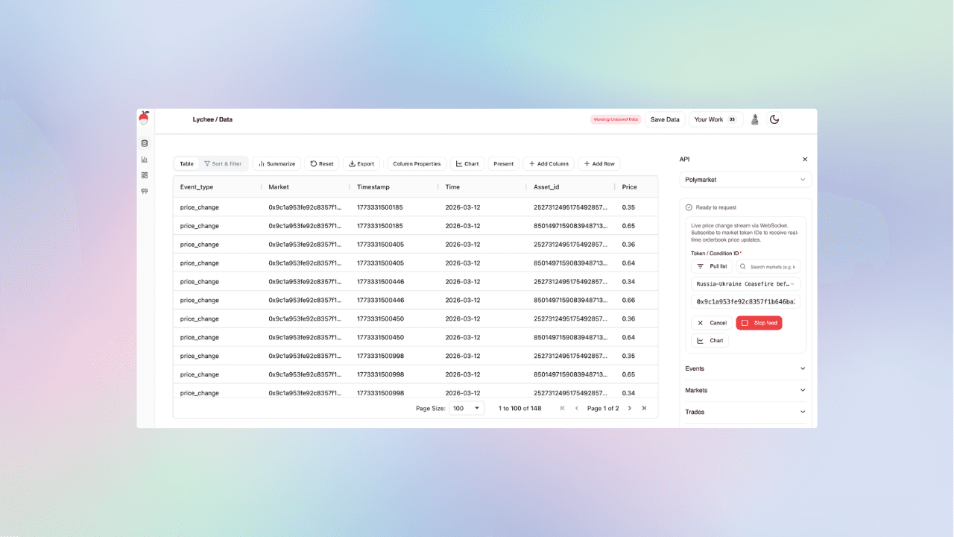Open the Polymarket API dropdown
954x537 pixels.
[x=745, y=179]
